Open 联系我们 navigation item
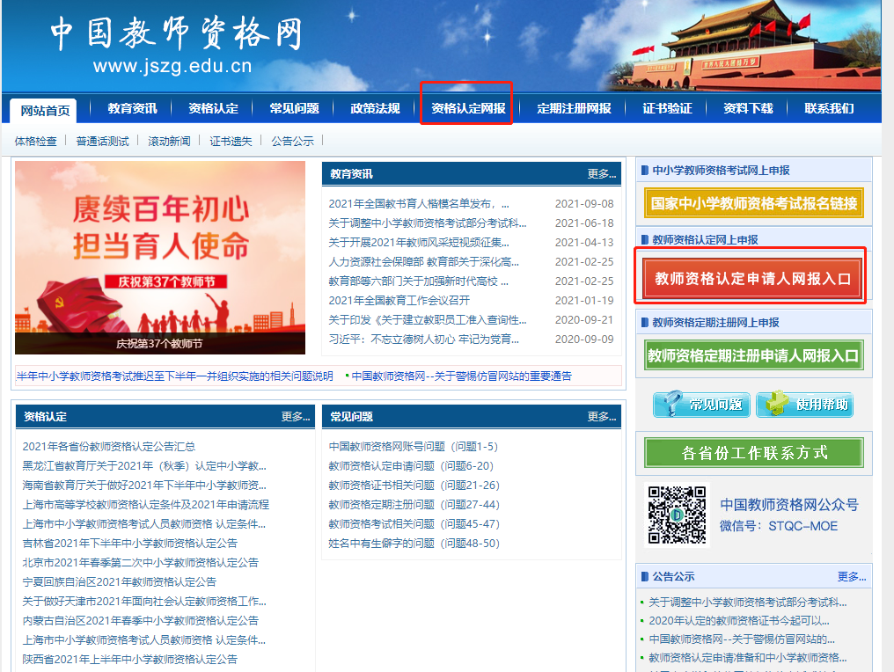Image resolution: width=894 pixels, height=672 pixels. (829, 108)
